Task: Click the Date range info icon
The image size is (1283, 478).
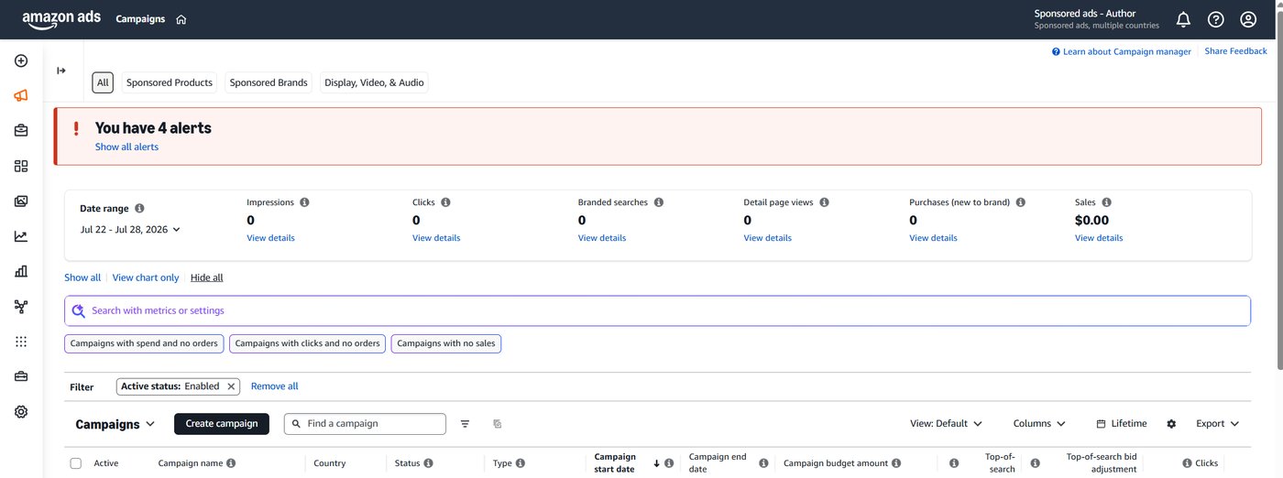Action: pyautogui.click(x=139, y=209)
